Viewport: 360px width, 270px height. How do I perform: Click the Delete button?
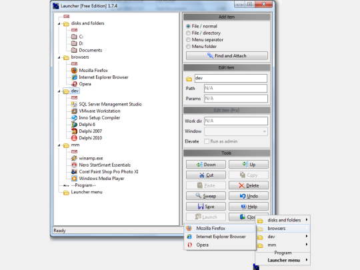pyautogui.click(x=249, y=185)
